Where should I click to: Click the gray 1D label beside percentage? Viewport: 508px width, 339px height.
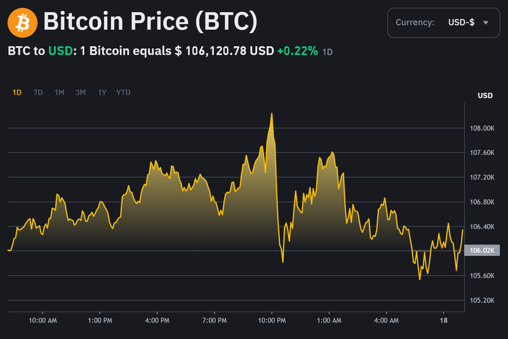(328, 52)
